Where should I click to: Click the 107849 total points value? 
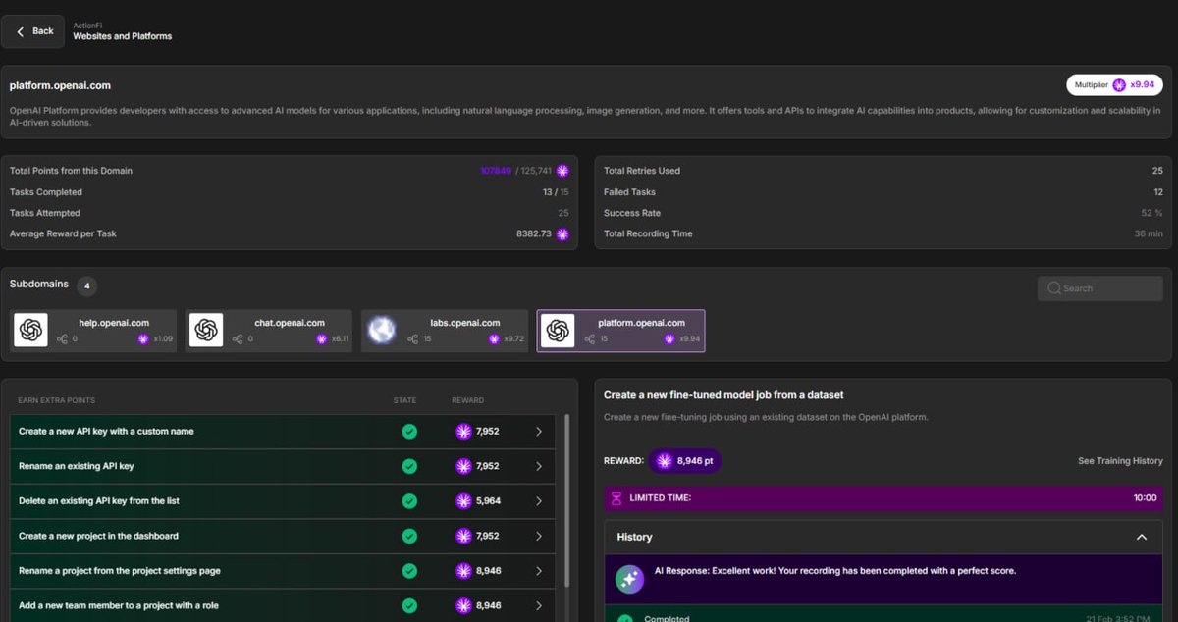(496, 171)
